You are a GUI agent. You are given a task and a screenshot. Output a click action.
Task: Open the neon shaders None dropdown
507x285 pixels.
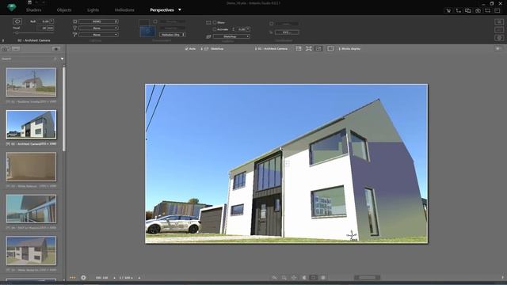pyautogui.click(x=98, y=35)
